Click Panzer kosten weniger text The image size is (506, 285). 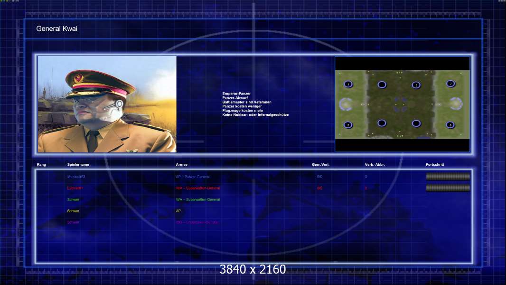point(242,106)
